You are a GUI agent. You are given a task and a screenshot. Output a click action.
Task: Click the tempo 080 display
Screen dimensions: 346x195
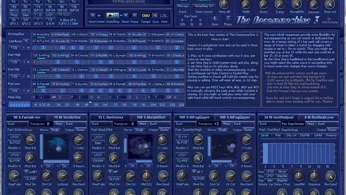coord(145,16)
